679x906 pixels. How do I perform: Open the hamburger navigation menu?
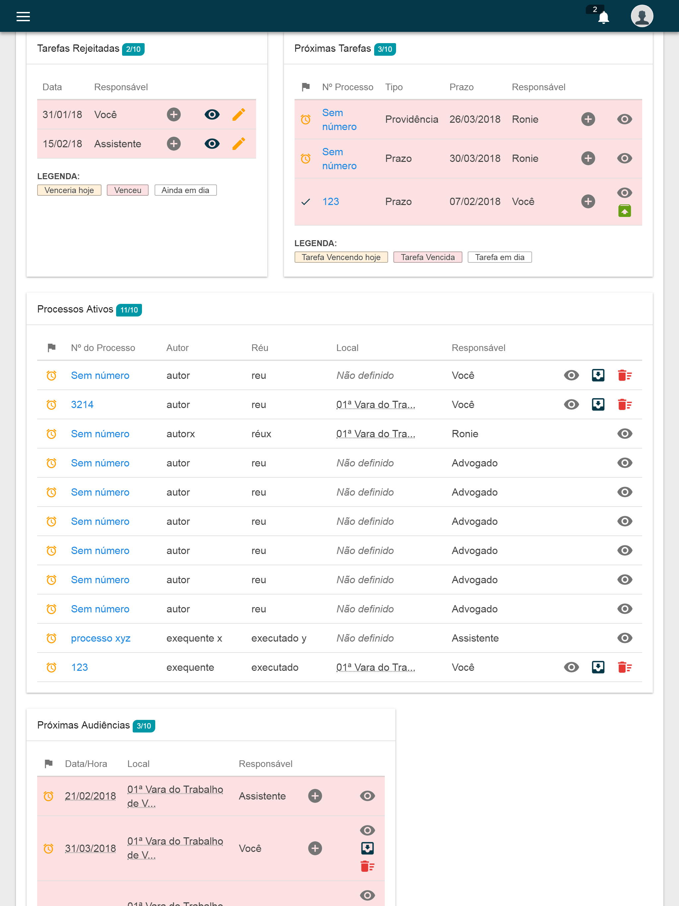(23, 16)
